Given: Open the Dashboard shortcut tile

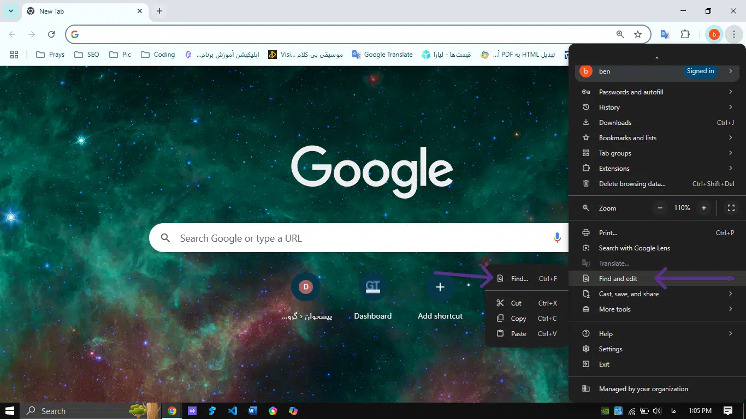Looking at the screenshot, I should pos(372,297).
